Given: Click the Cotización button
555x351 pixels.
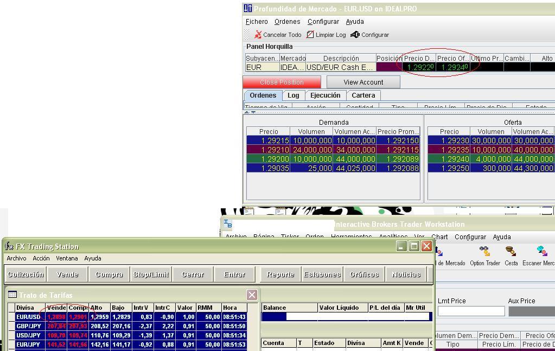Looking at the screenshot, I should click(x=25, y=274).
